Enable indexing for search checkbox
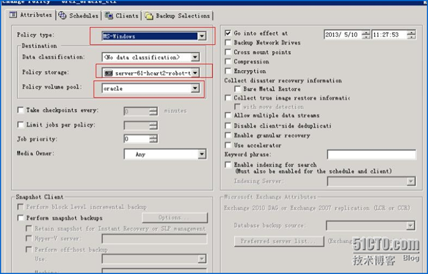Viewport: 428px width, 274px height. (228, 165)
